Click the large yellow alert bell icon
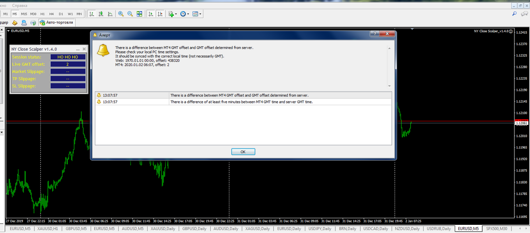 tap(103, 50)
